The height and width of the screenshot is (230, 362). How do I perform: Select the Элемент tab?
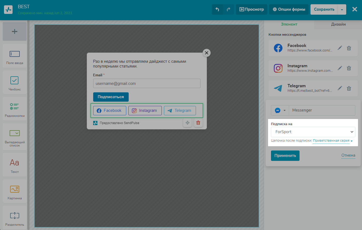click(x=289, y=24)
